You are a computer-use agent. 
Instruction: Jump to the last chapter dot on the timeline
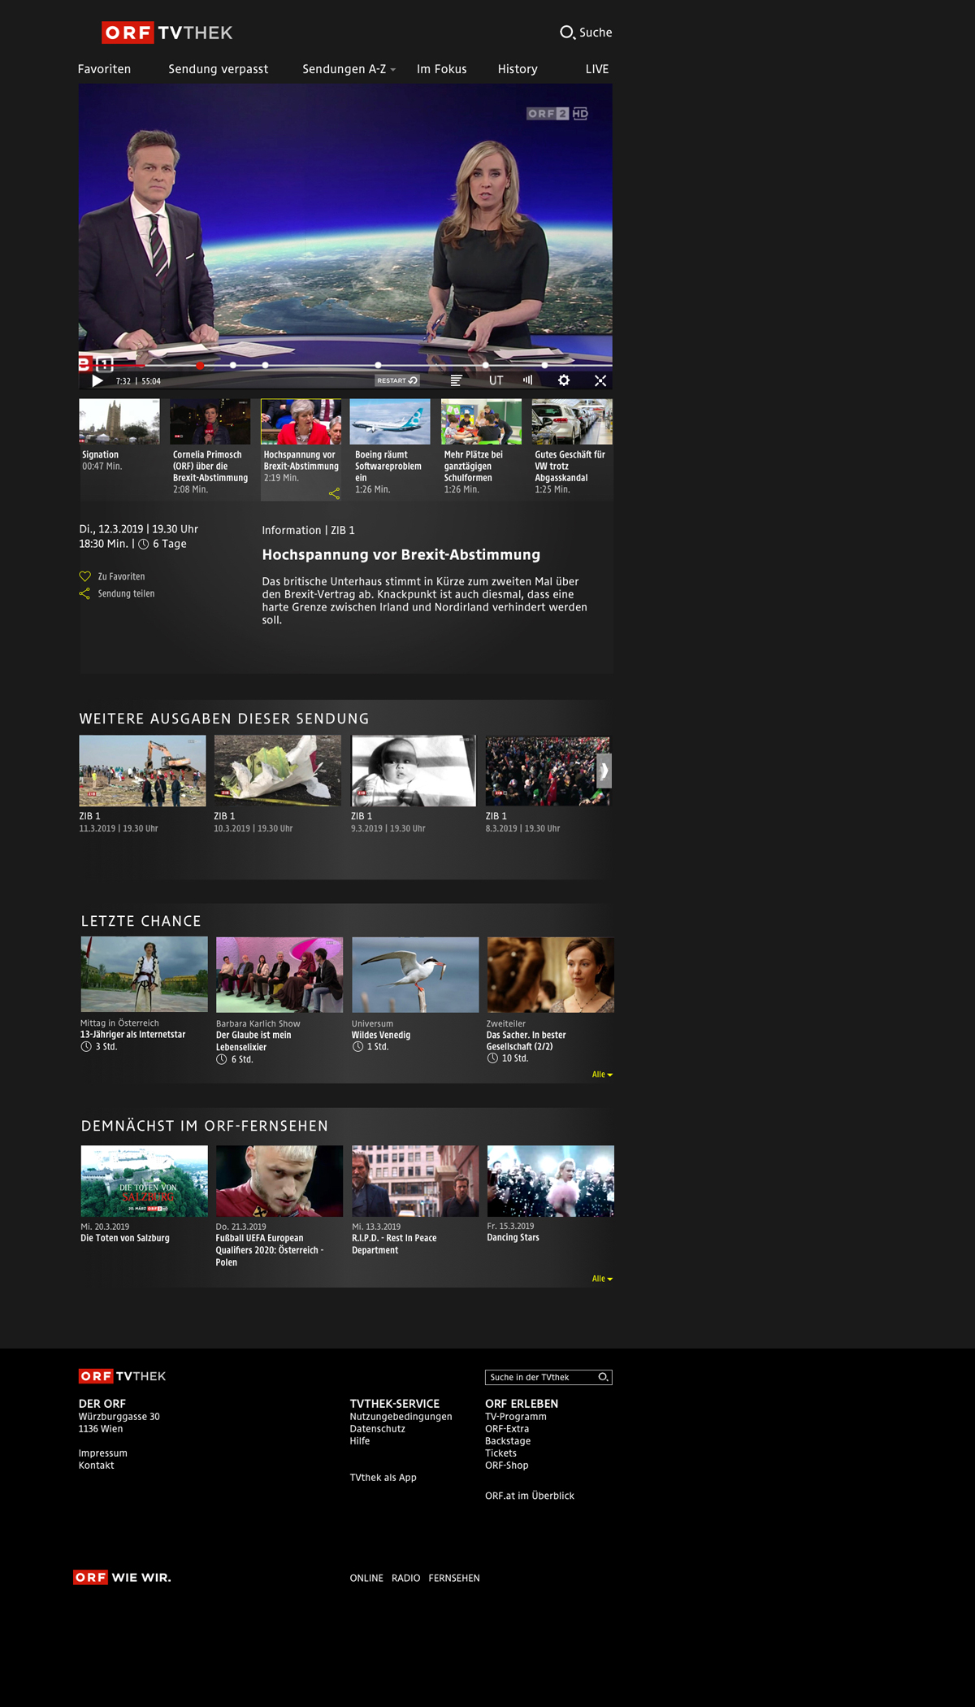[544, 366]
